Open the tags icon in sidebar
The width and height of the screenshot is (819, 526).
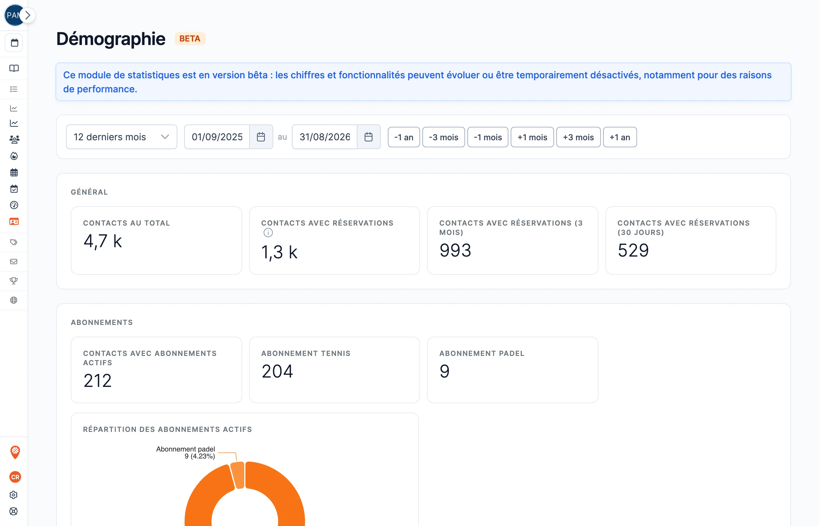pos(14,242)
